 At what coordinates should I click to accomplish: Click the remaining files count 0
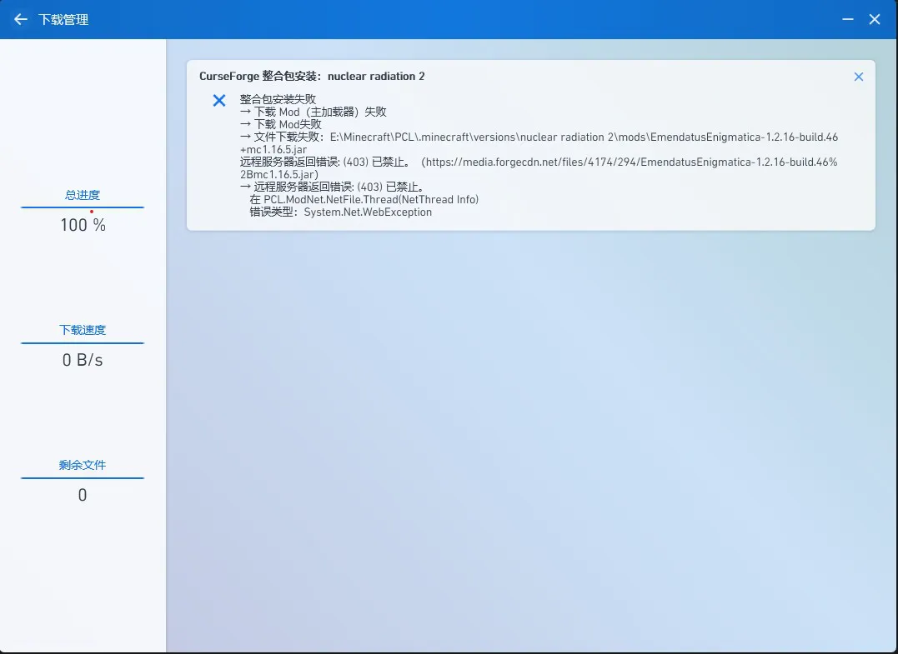(x=83, y=495)
